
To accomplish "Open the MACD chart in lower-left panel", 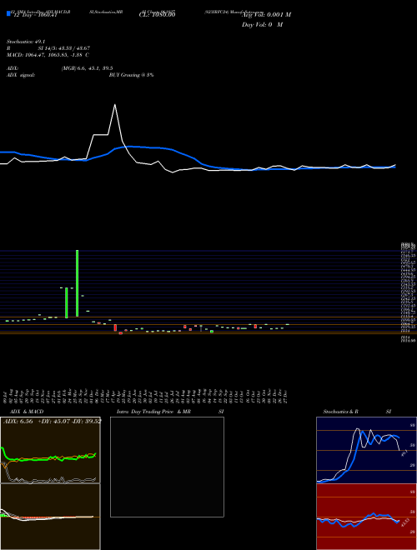I will (x=50, y=517).
